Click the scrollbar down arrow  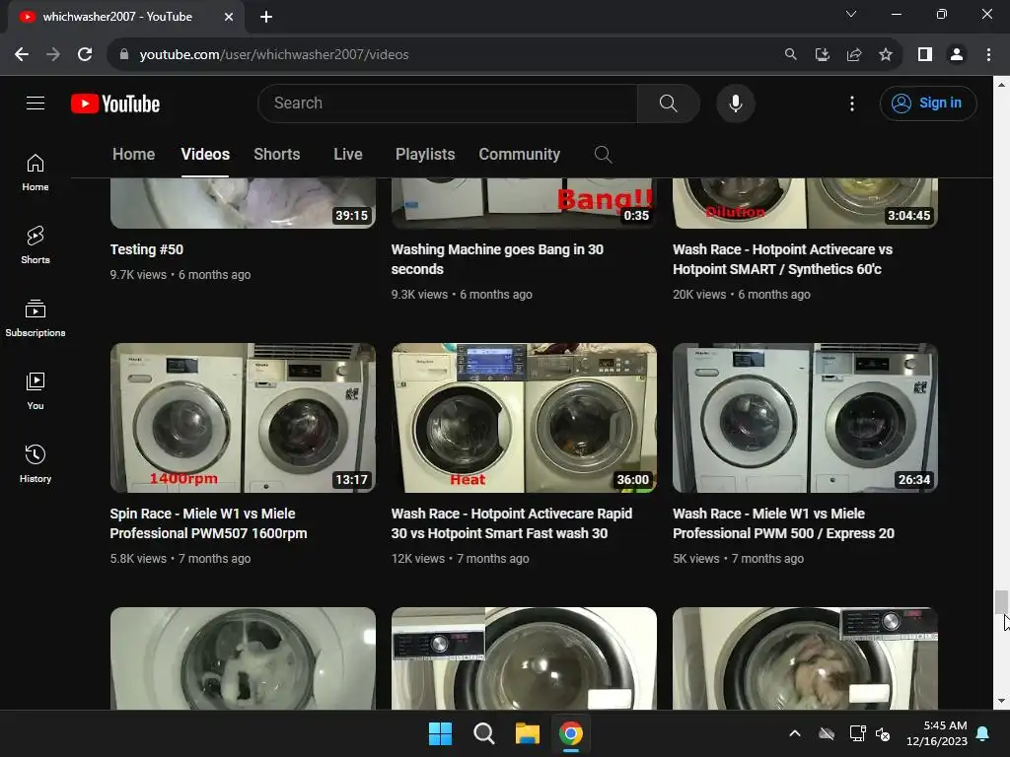point(1001,701)
